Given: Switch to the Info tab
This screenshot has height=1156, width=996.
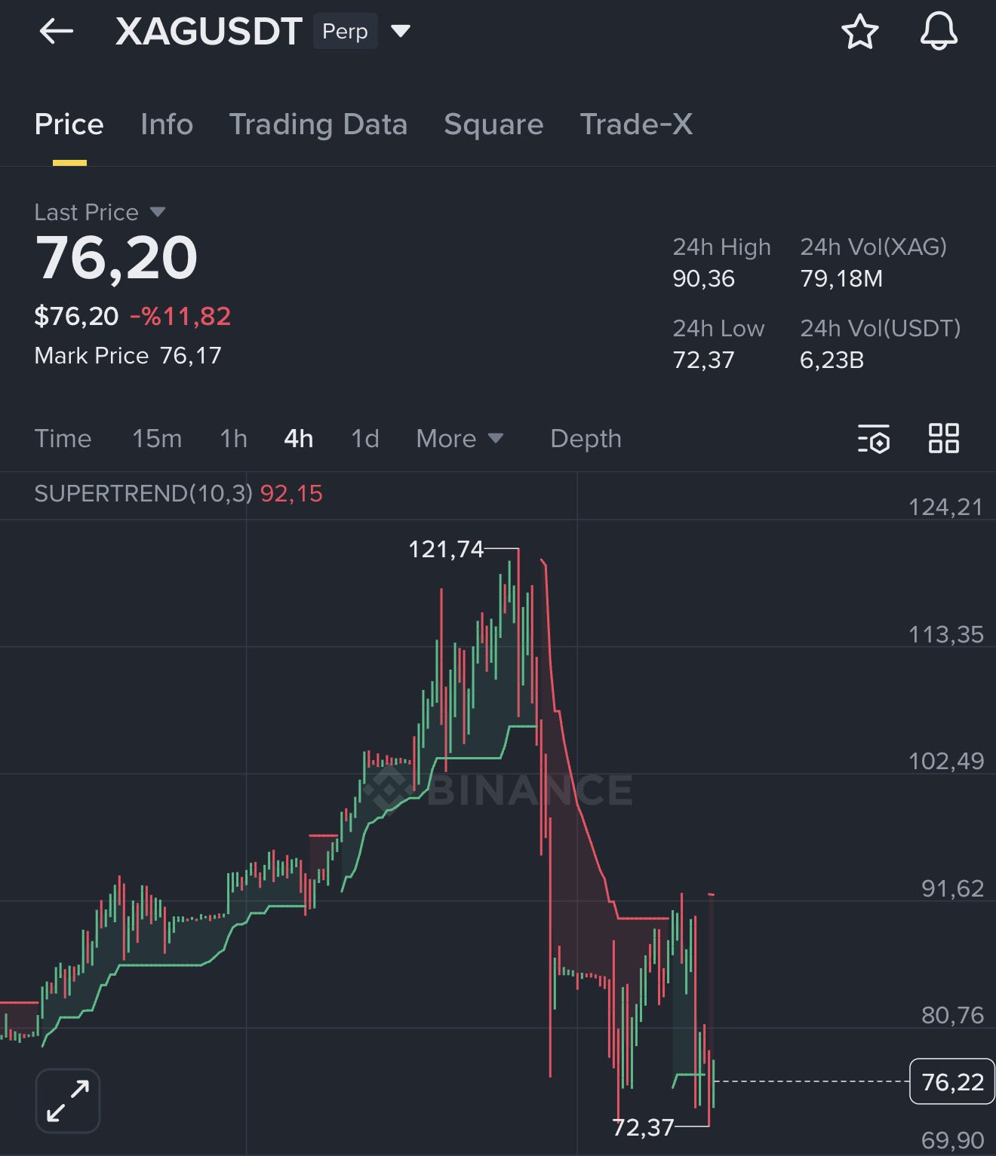Looking at the screenshot, I should point(167,124).
